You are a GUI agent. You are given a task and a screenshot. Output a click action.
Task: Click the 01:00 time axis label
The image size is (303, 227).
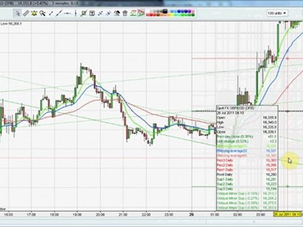(215, 215)
